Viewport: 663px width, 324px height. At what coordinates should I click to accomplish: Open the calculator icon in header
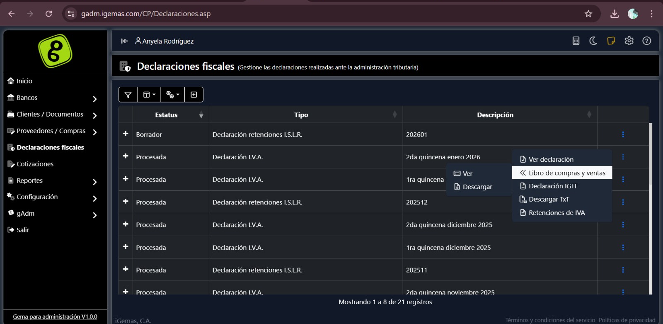coord(576,41)
